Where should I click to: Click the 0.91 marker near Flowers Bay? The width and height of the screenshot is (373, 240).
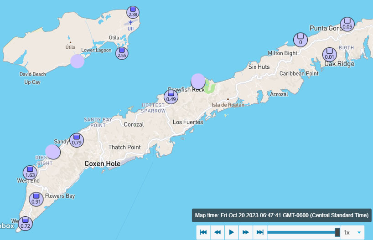point(36,199)
